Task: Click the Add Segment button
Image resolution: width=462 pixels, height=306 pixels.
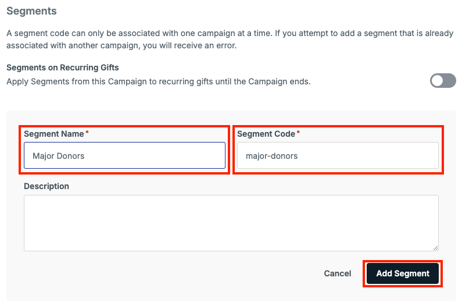Action: 403,273
